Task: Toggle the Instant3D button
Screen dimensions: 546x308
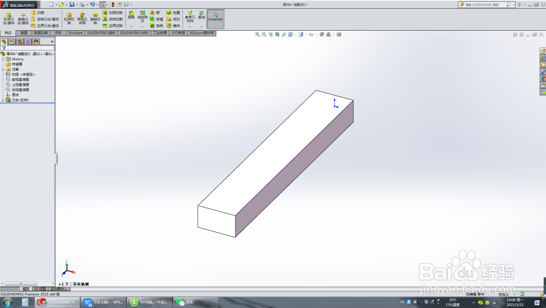Action: coord(216,19)
